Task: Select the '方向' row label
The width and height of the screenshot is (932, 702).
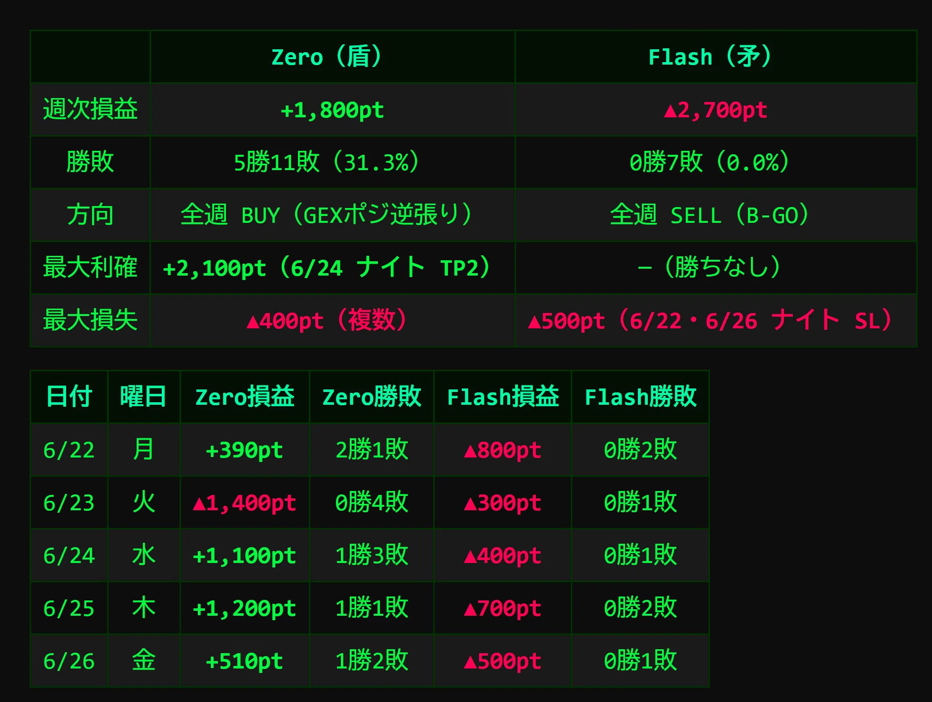Action: (x=90, y=215)
